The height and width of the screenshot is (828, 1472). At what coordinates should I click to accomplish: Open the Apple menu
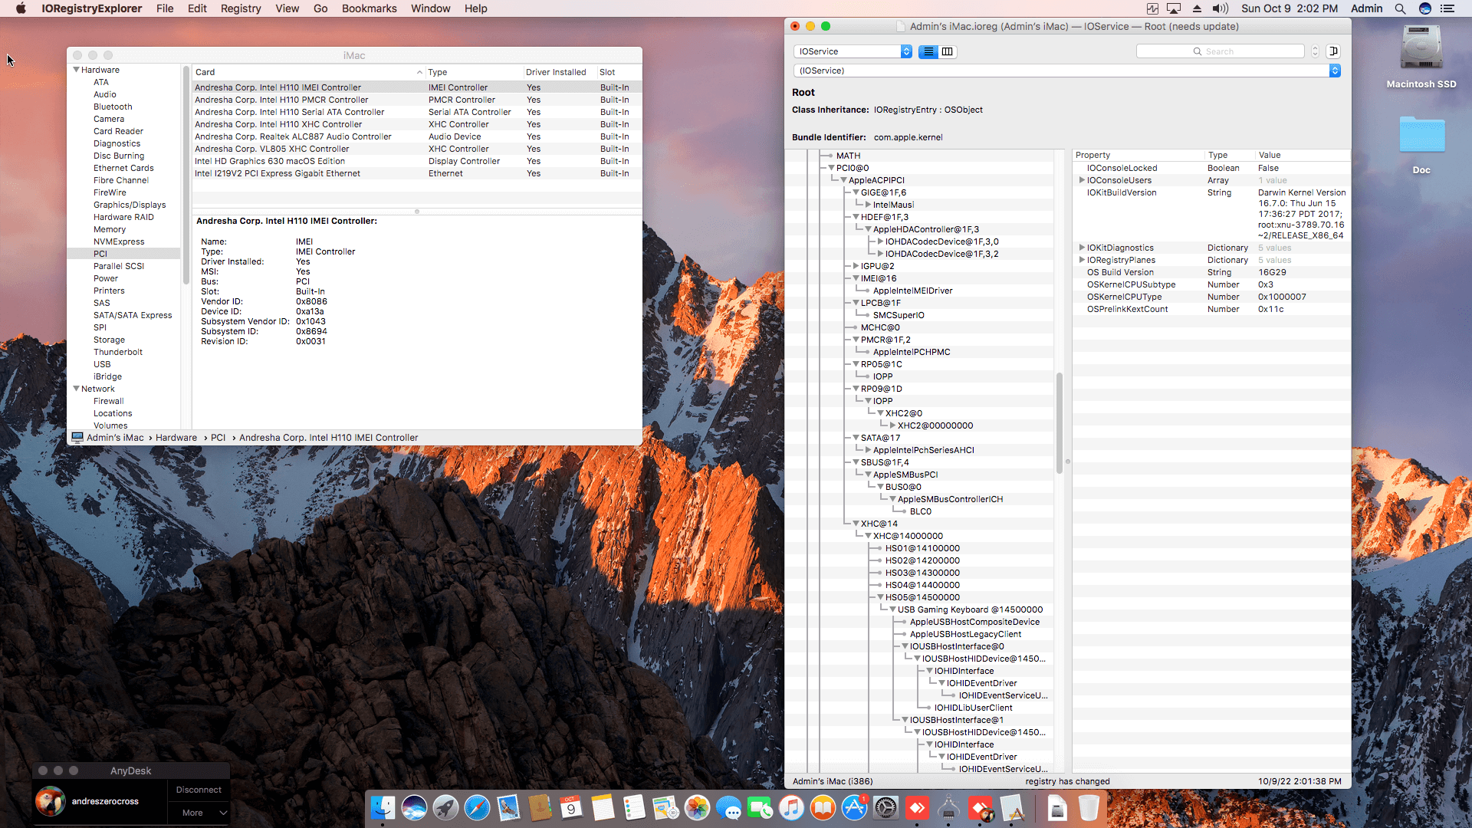pyautogui.click(x=21, y=8)
